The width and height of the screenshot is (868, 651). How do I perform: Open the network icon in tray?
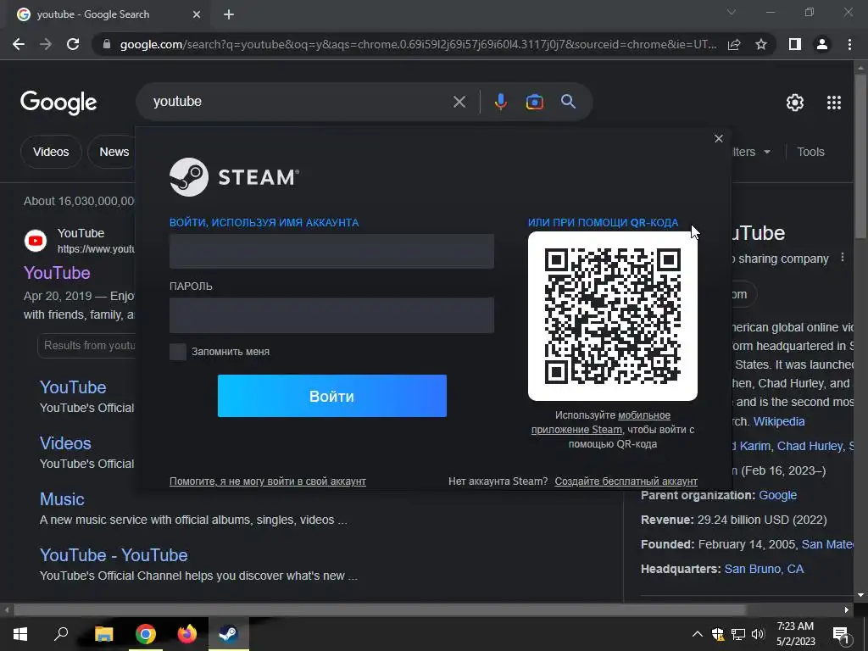[738, 634]
